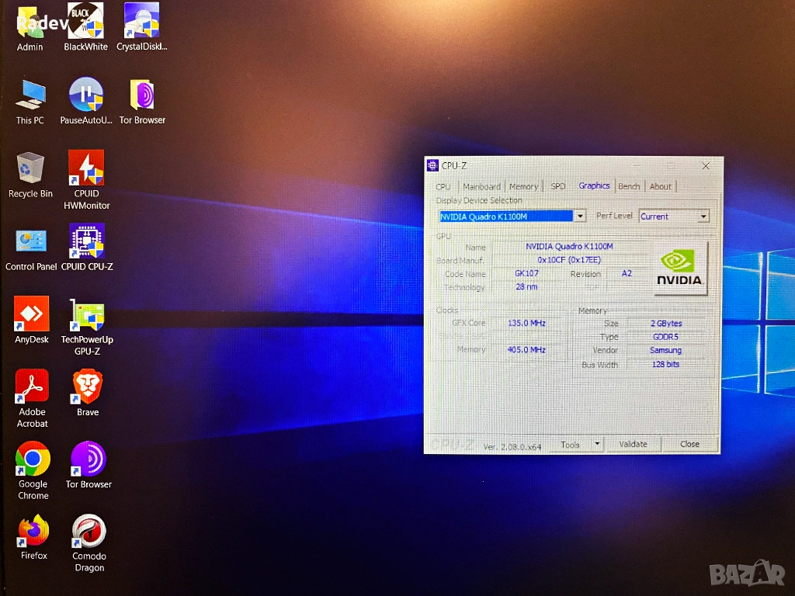Open the CPUID HWMonitor desktop icon

click(x=86, y=168)
